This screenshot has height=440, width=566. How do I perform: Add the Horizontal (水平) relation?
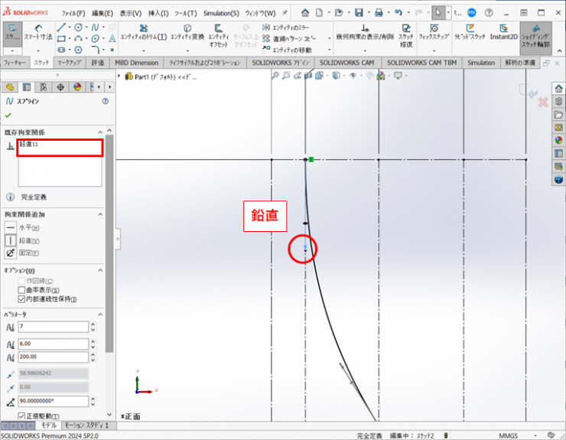tap(11, 227)
